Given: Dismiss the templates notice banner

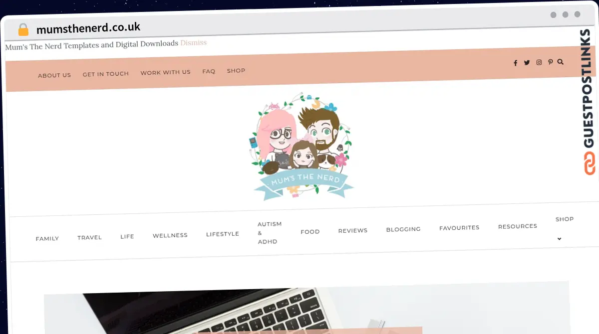Looking at the screenshot, I should 193,43.
